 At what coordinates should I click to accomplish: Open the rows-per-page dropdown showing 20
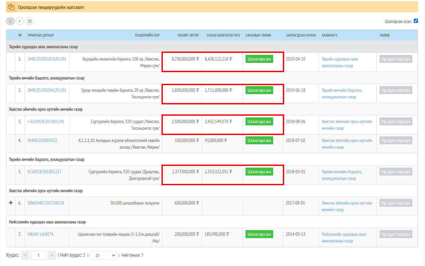(103, 255)
